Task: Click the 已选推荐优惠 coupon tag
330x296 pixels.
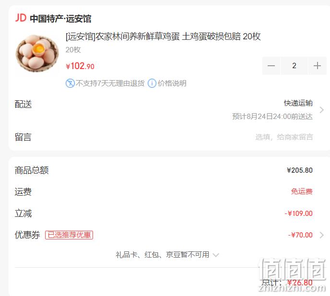Action: pos(69,235)
